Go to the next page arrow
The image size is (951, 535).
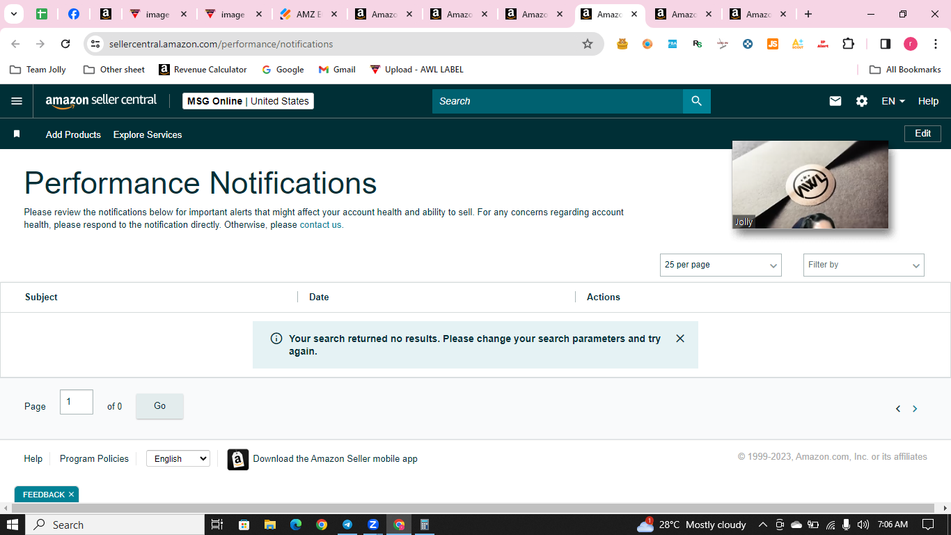(x=915, y=409)
